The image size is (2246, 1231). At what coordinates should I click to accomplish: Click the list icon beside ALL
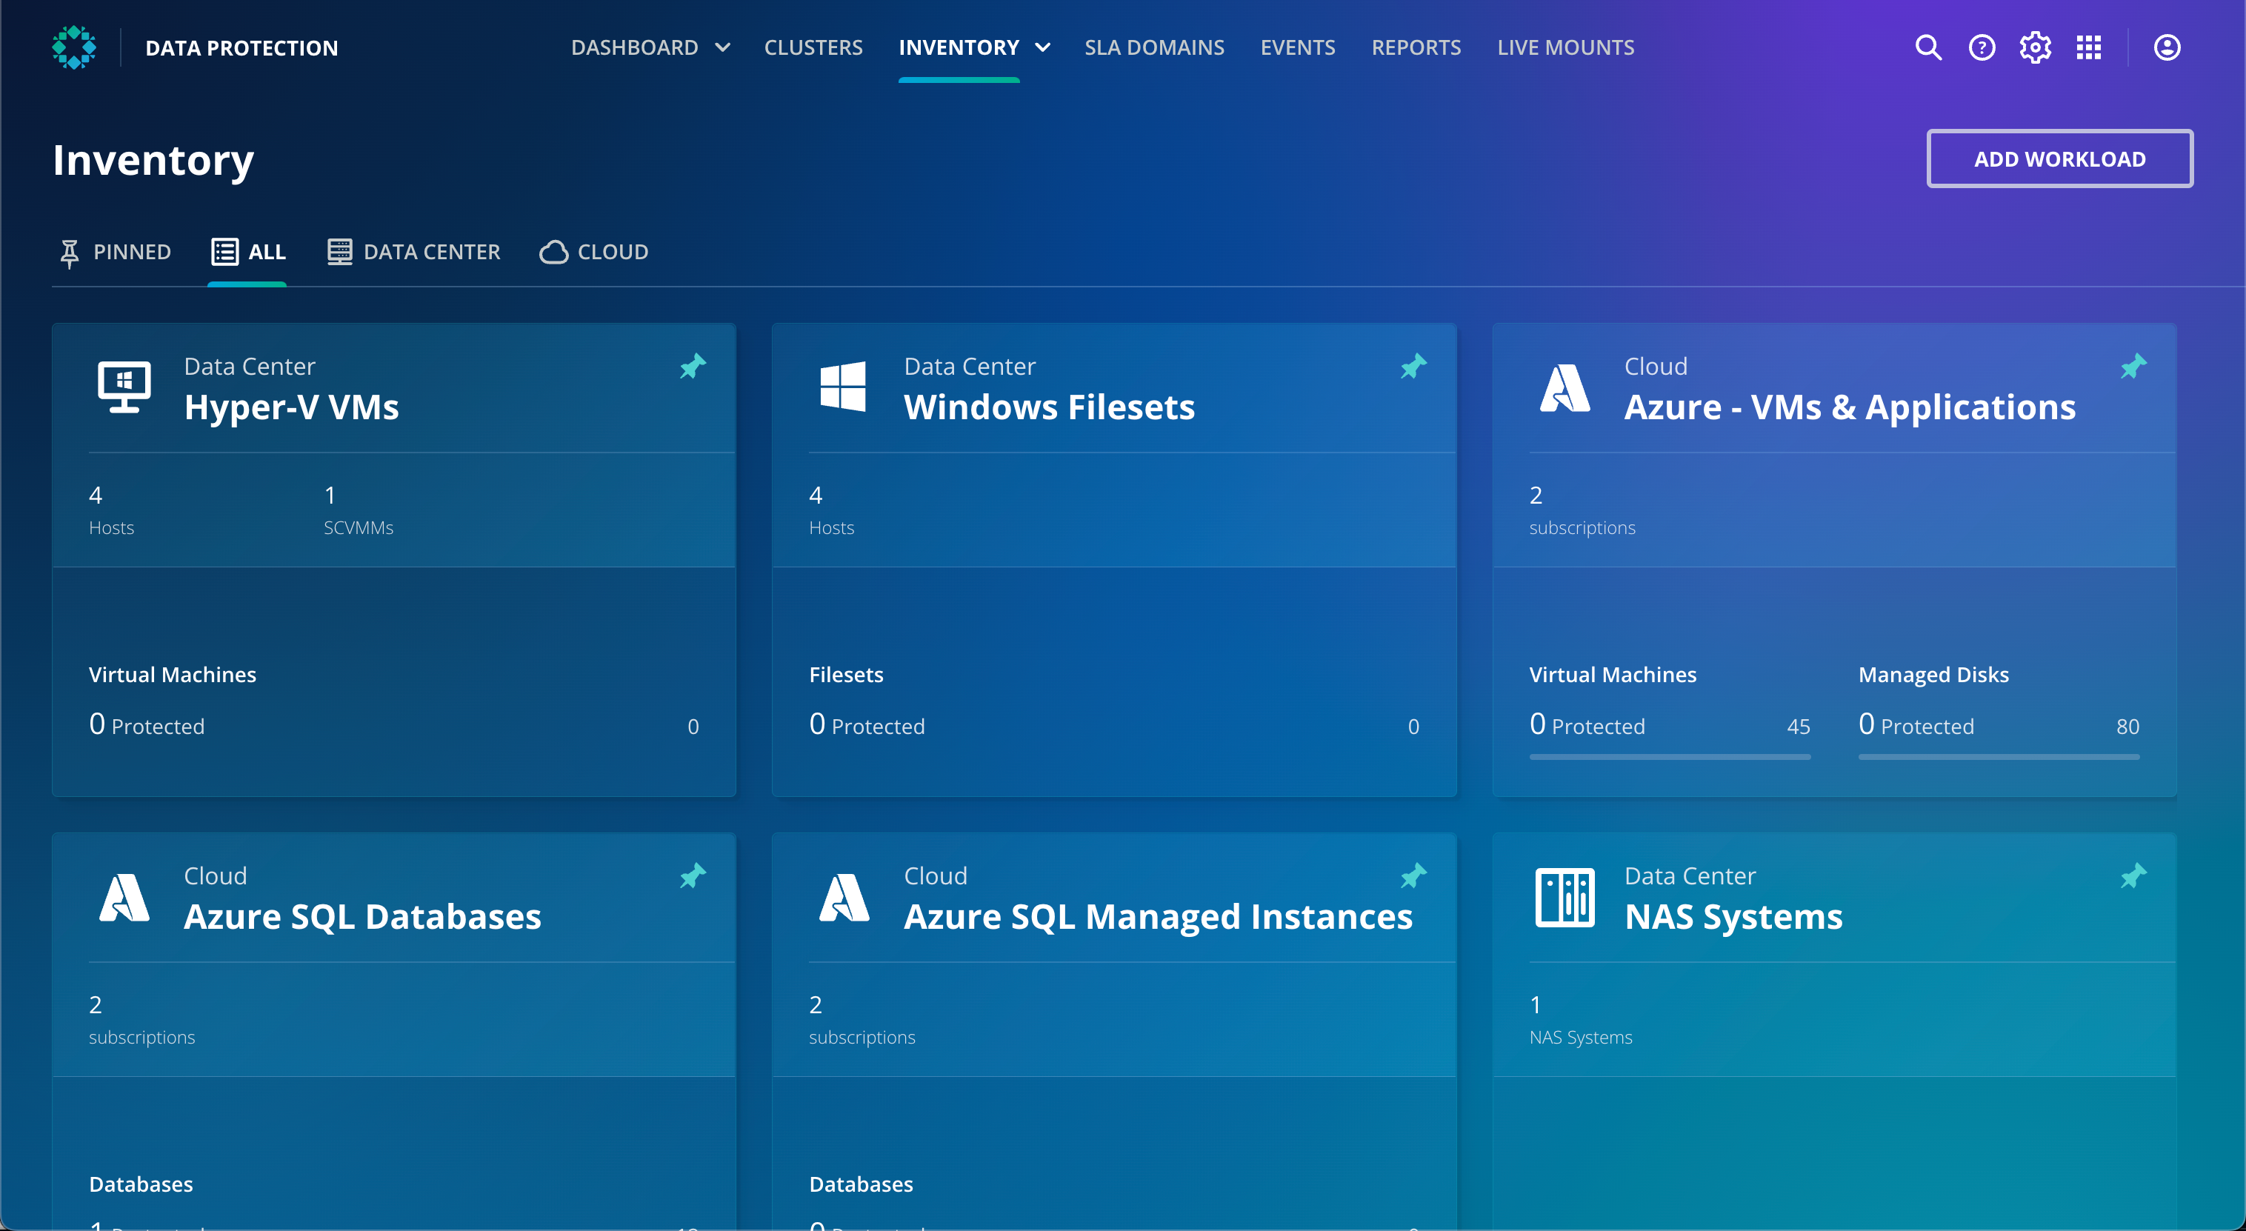point(225,252)
